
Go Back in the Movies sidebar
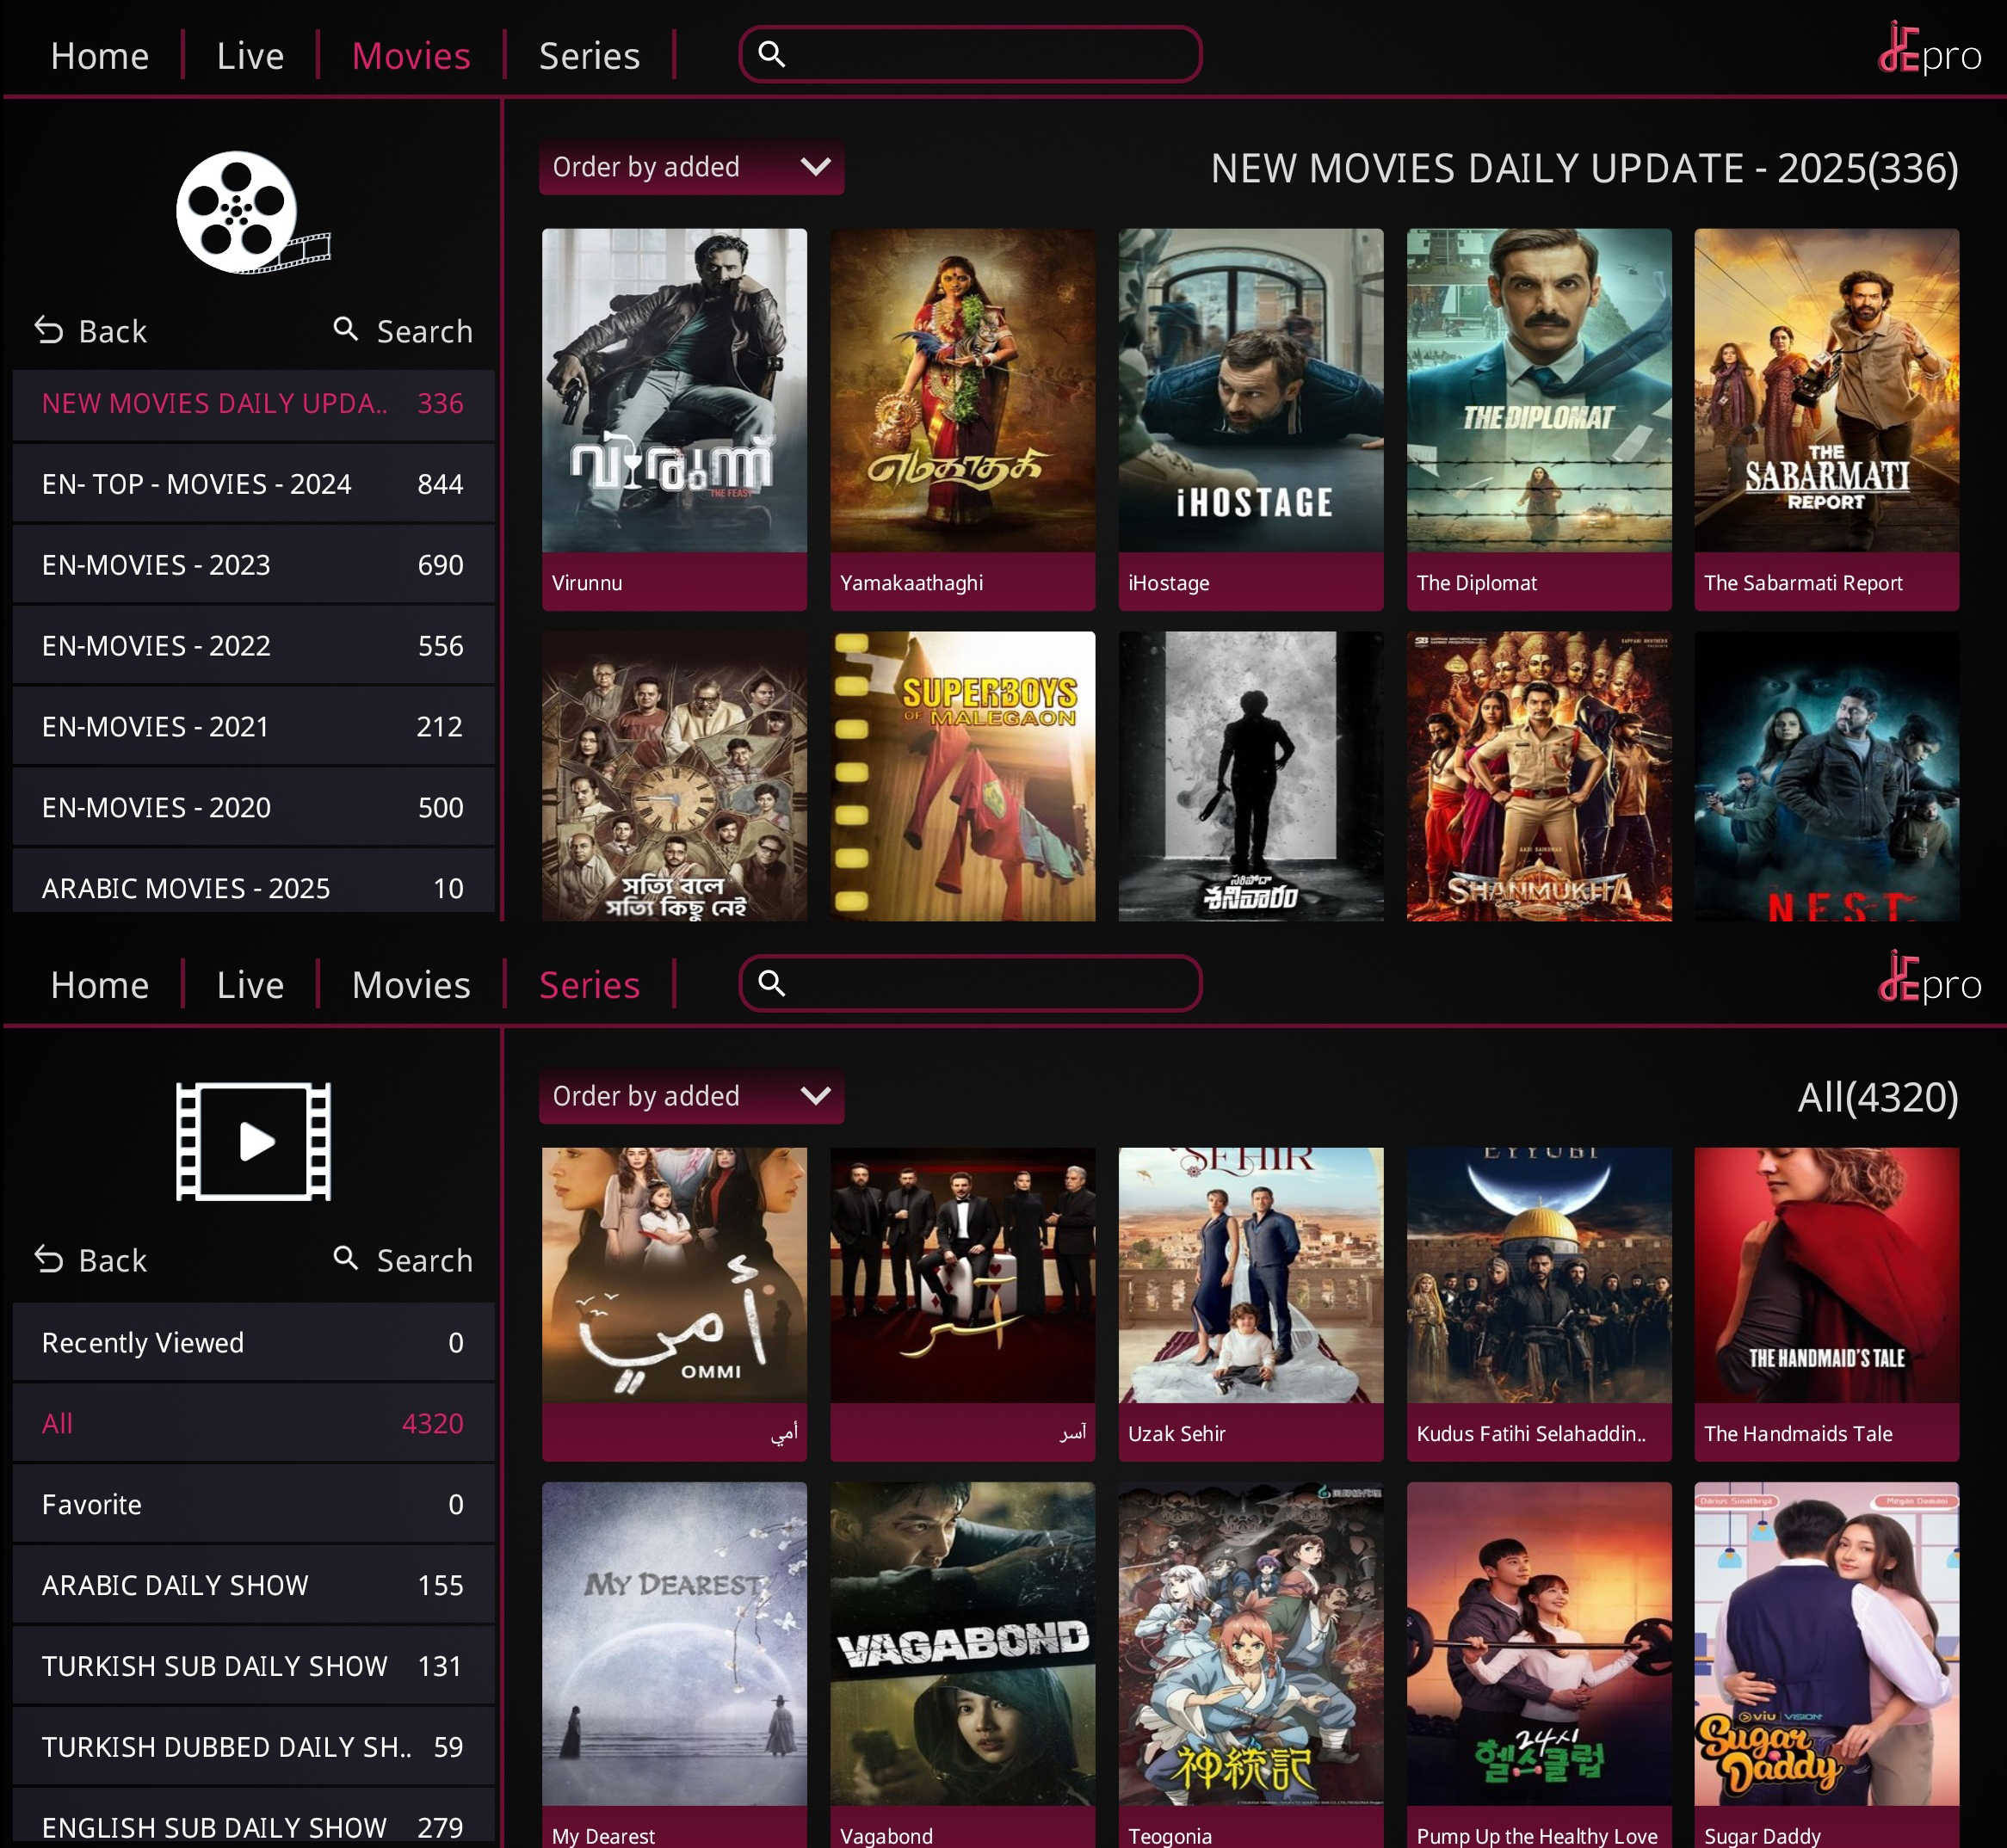91,331
